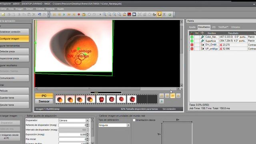Click the Comunicación button
The height and width of the screenshot is (144, 256).
click(x=14, y=78)
